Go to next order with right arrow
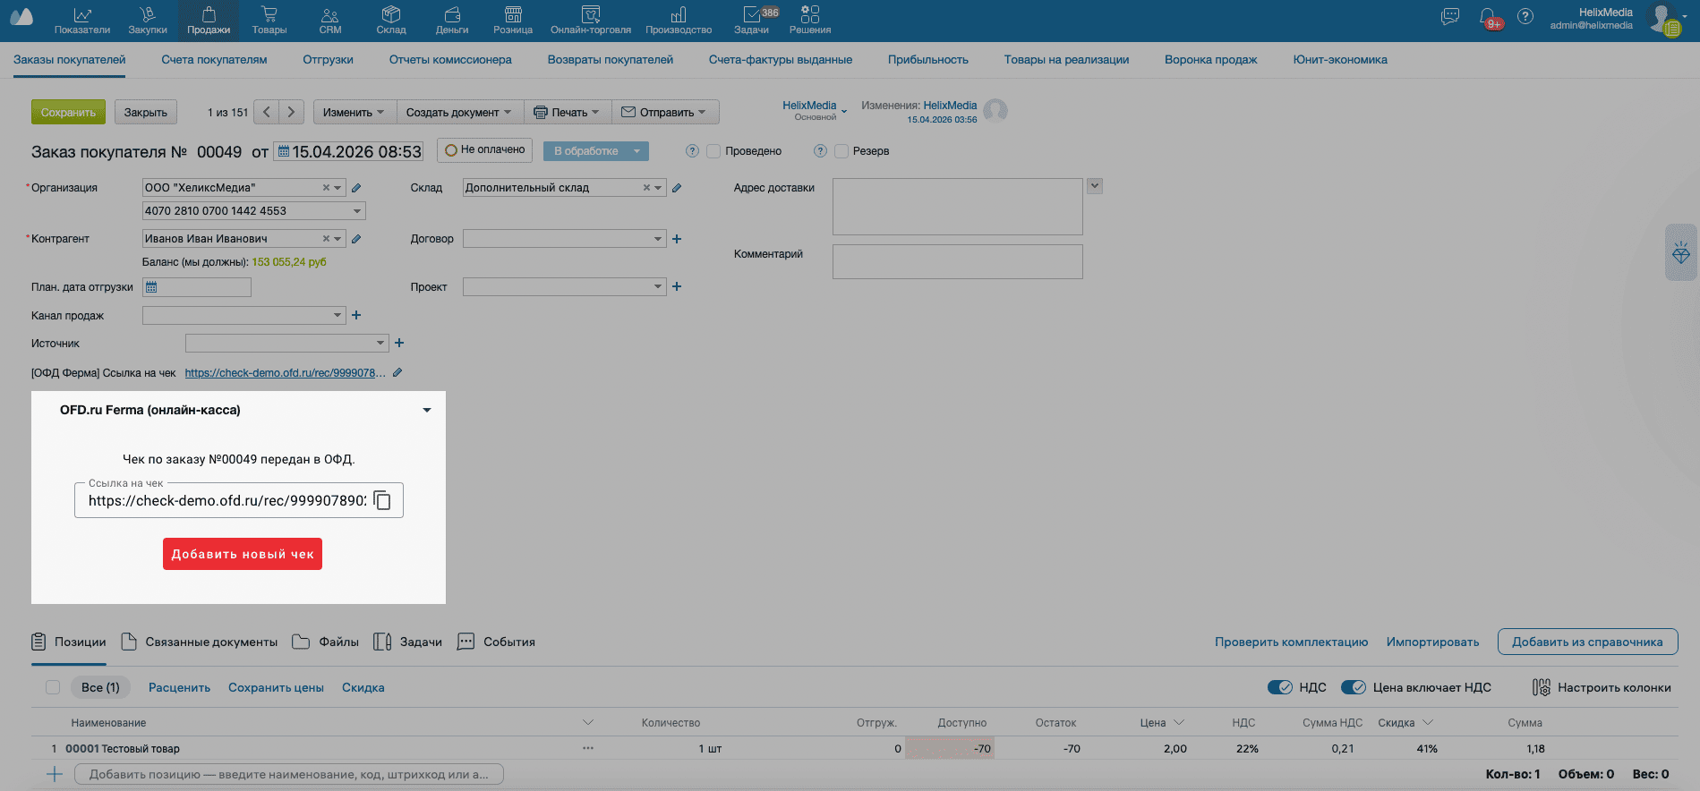This screenshot has height=791, width=1700. coord(291,112)
